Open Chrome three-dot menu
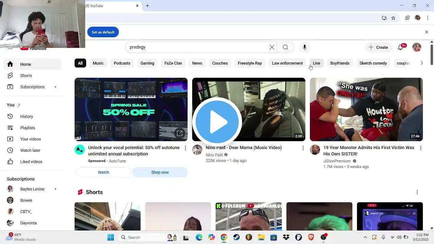The image size is (434, 244). (x=428, y=18)
